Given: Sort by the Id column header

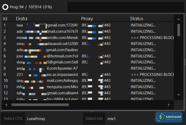Looking at the screenshot, I should tap(5, 19).
